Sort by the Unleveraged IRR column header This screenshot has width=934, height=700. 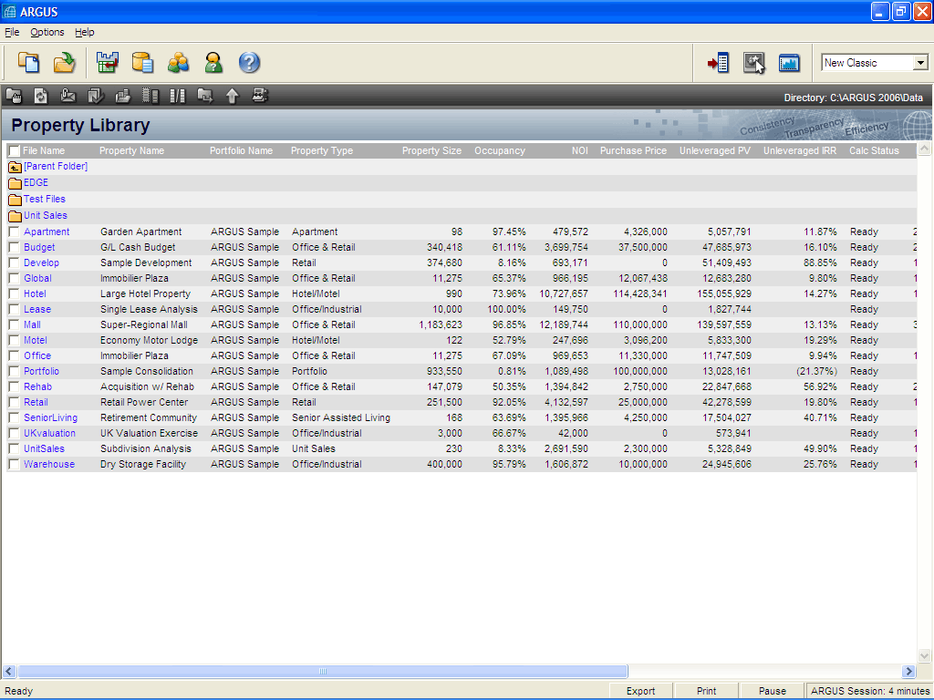coord(800,150)
